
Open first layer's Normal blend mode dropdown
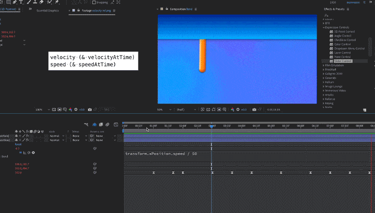[x=57, y=136]
